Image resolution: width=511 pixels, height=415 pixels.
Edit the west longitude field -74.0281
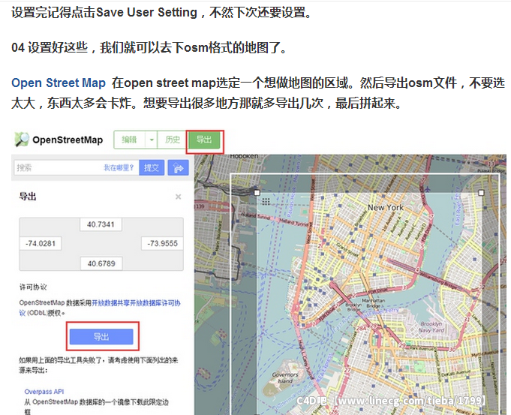(41, 244)
